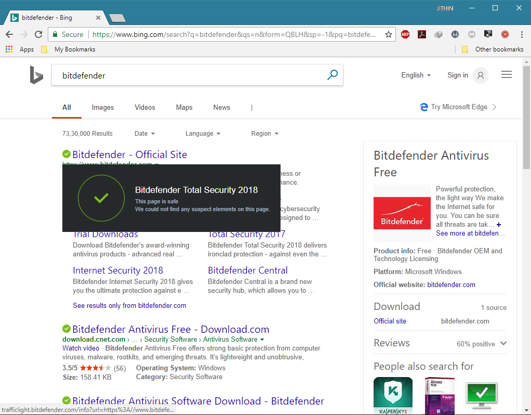Click the browser address bar URL
This screenshot has height=415, width=531.
point(234,34)
